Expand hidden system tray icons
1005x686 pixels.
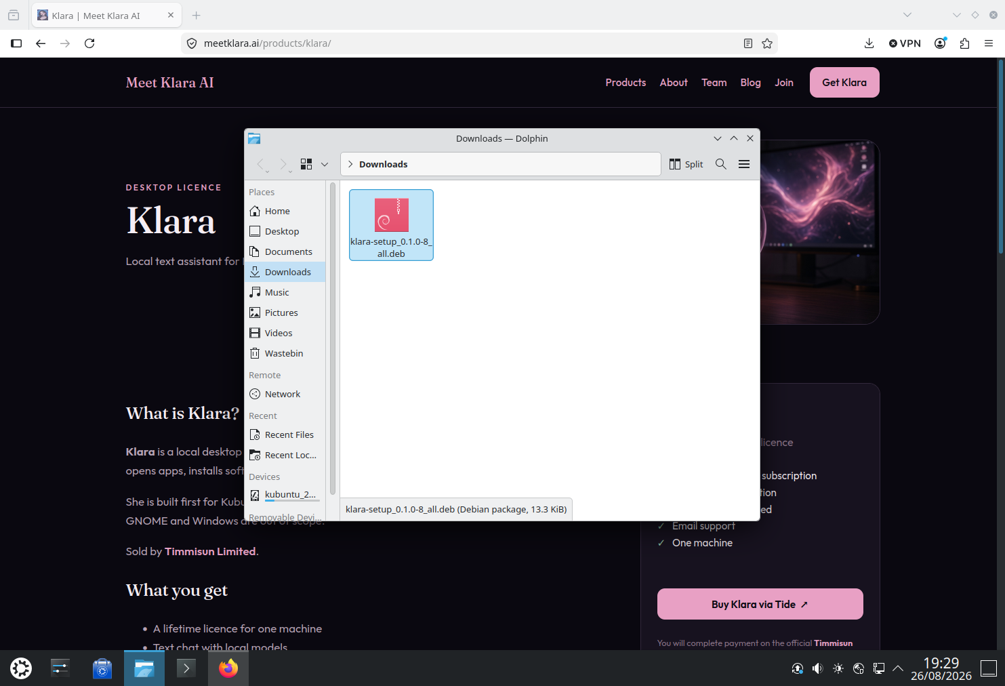(898, 668)
